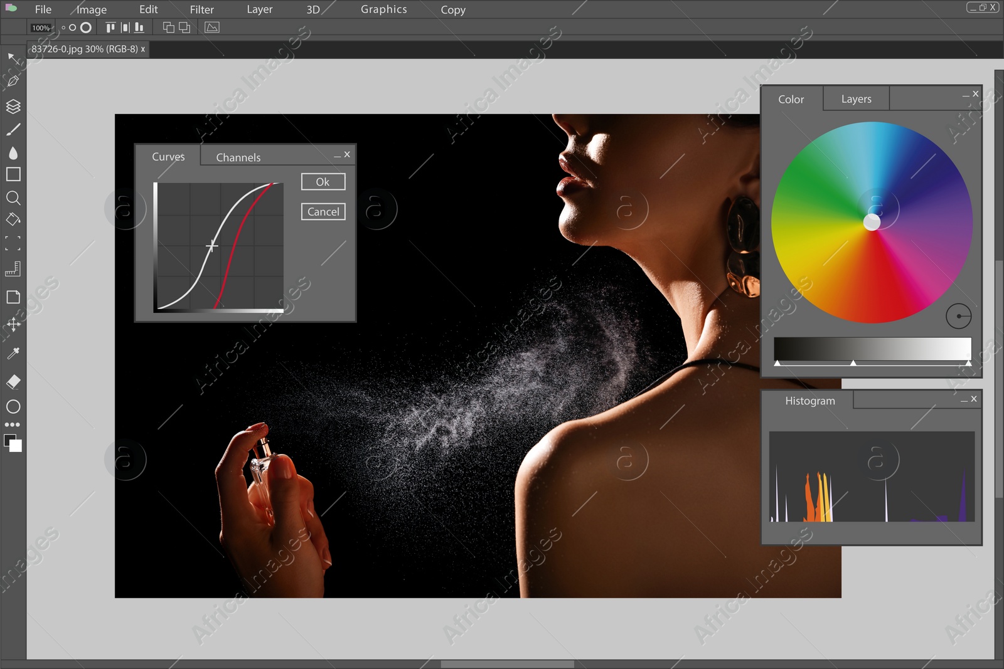Close the Histogram panel
The image size is (1004, 669).
974,399
